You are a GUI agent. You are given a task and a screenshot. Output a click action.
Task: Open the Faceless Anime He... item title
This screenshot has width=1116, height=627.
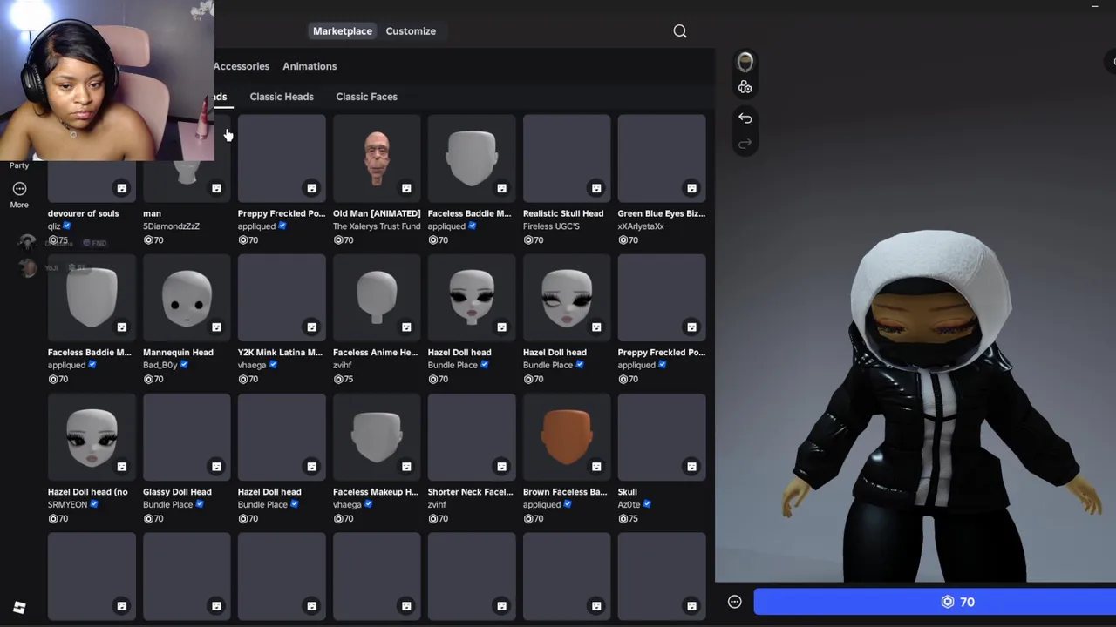(x=375, y=353)
